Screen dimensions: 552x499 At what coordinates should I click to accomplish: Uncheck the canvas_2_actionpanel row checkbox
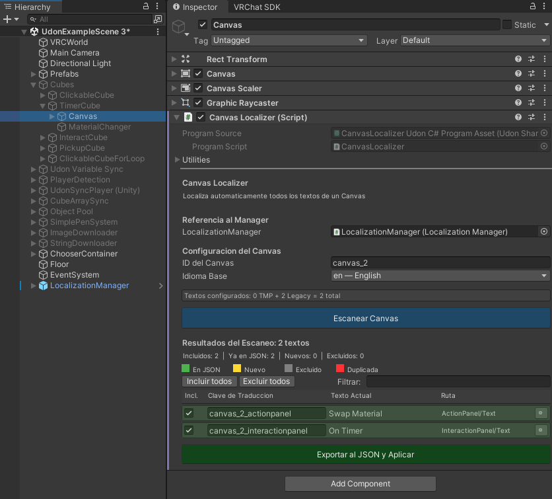188,412
